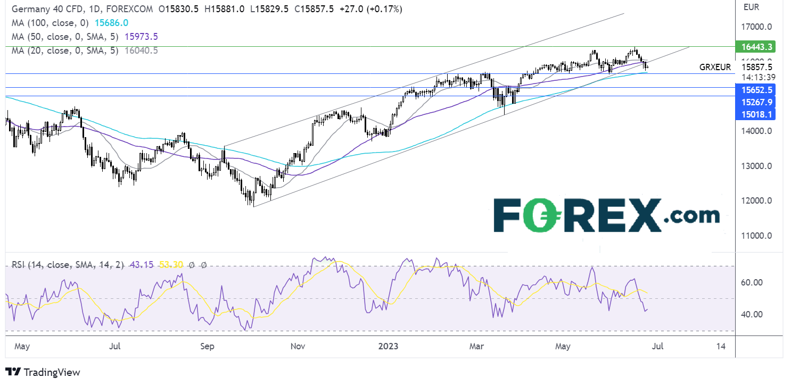Click the Nov label on time axis

pos(298,347)
